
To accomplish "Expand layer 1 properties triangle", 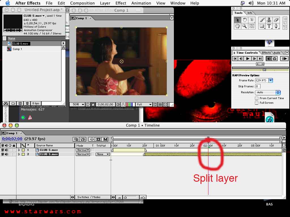I will 19,150.
